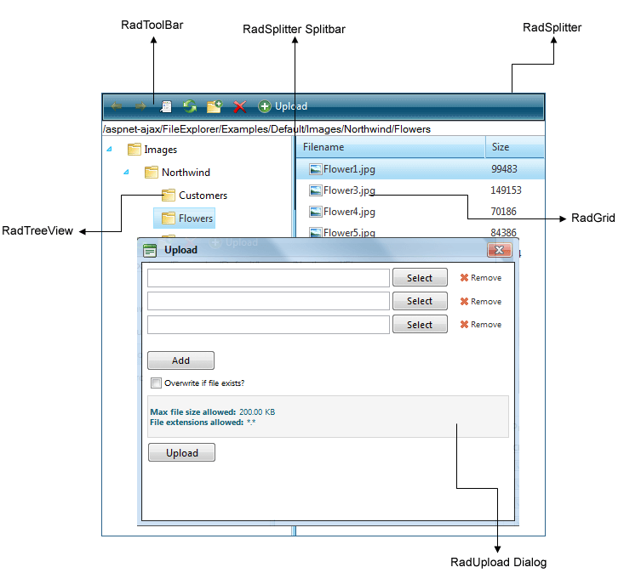Click size value 70186
This screenshot has width=624, height=573.
tap(503, 212)
